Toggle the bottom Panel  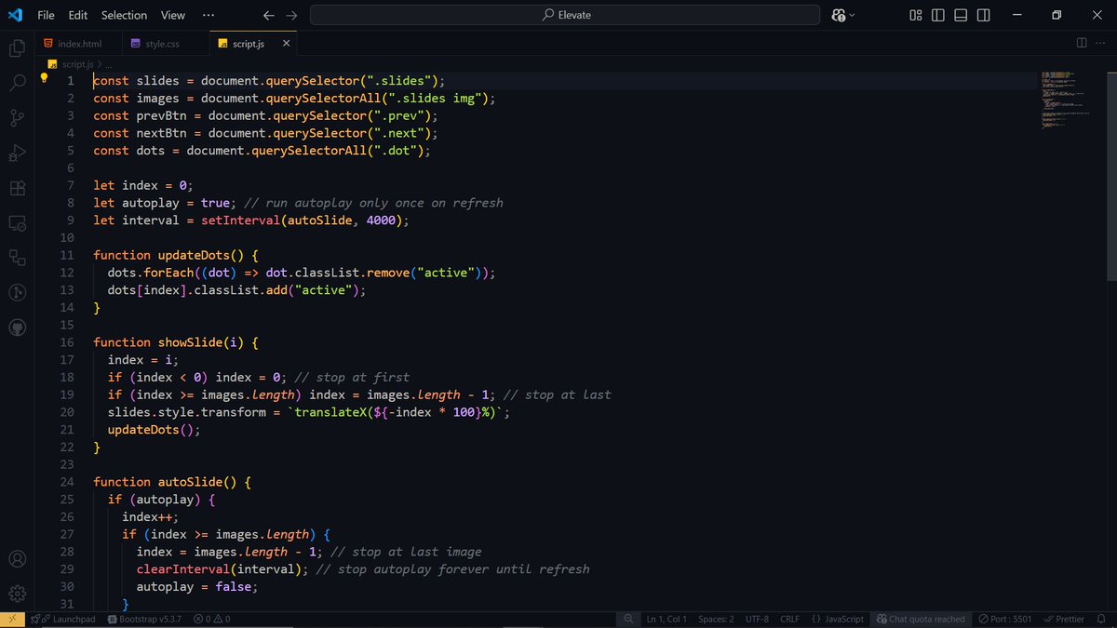pyautogui.click(x=961, y=15)
